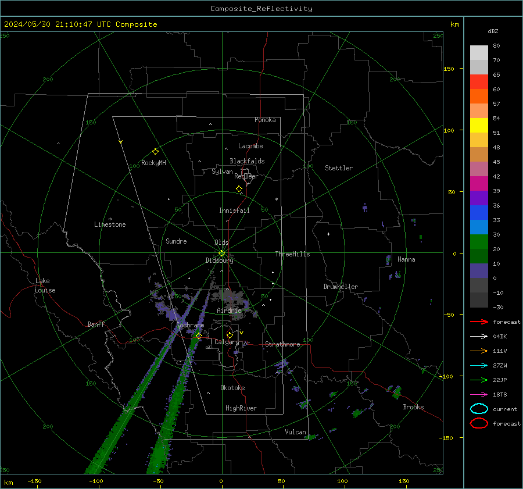Click the yellow diamond marker above Calgary label

coord(230,335)
